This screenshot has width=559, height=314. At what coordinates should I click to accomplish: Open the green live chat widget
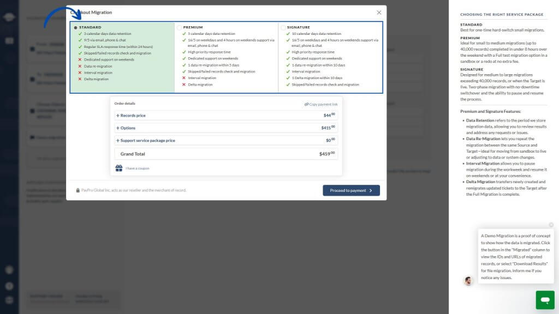[x=544, y=300]
